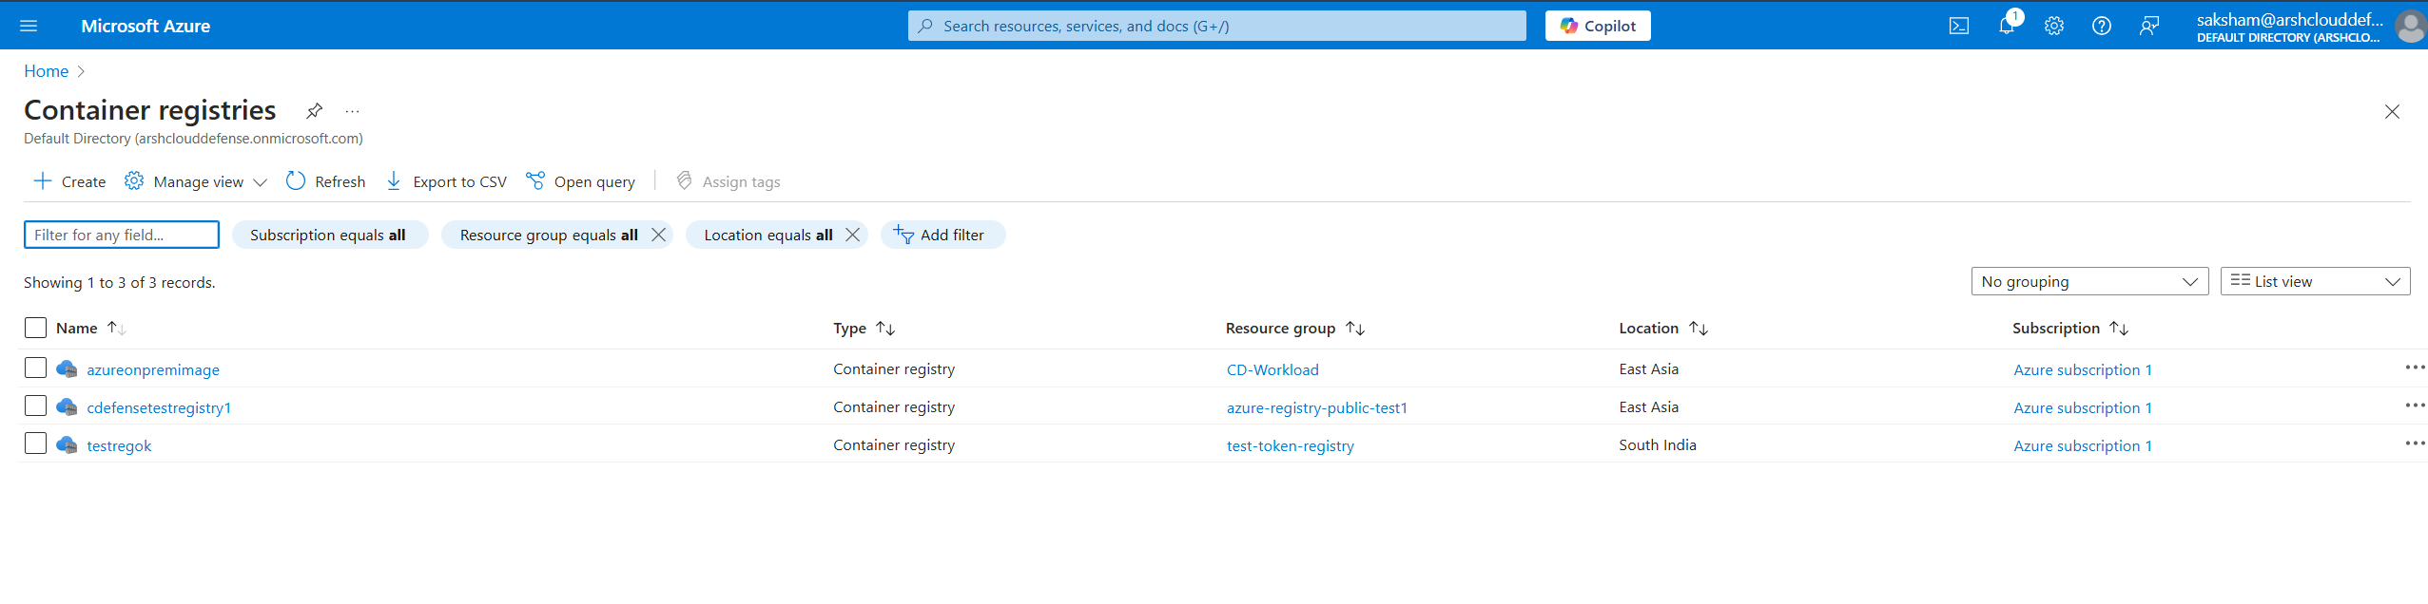The width and height of the screenshot is (2428, 604).
Task: Open the List view dropdown
Action: 2315,281
